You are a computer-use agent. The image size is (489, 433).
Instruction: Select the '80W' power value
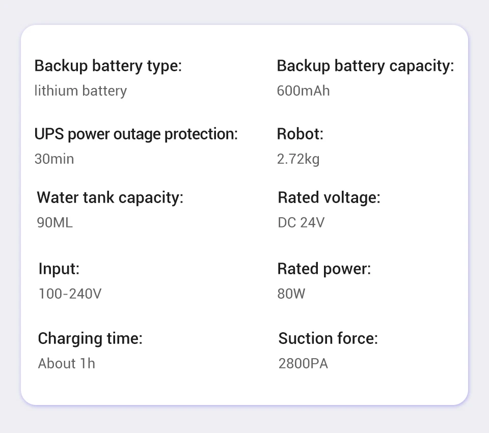tap(291, 294)
